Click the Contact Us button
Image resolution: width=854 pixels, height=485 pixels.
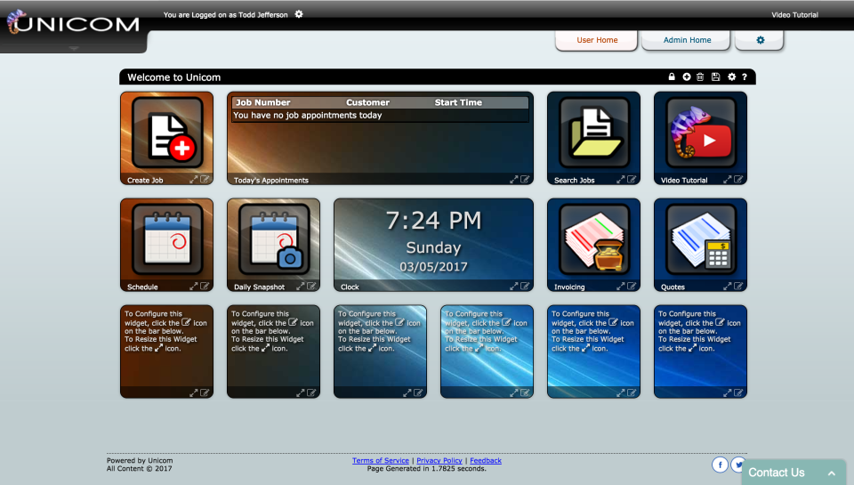794,472
